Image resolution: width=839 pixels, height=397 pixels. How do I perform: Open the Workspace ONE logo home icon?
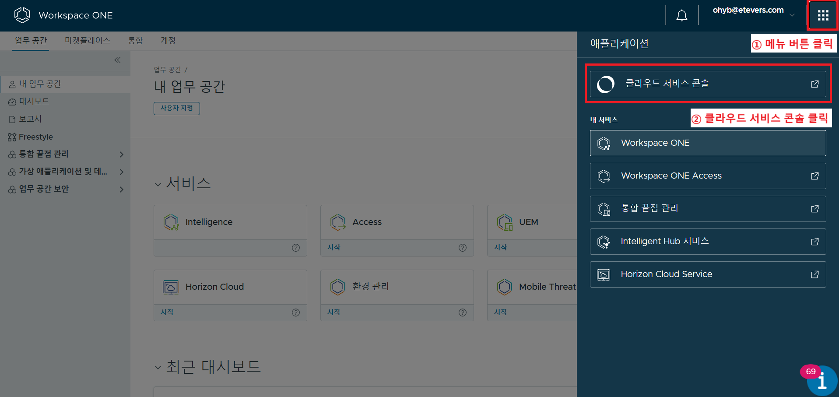pos(21,15)
